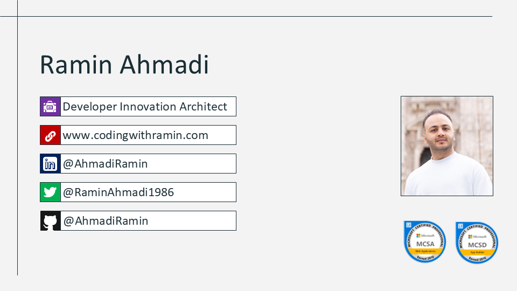This screenshot has width=517, height=291.
Task: Select the blue LinkedIn logo icon
Action: click(50, 164)
